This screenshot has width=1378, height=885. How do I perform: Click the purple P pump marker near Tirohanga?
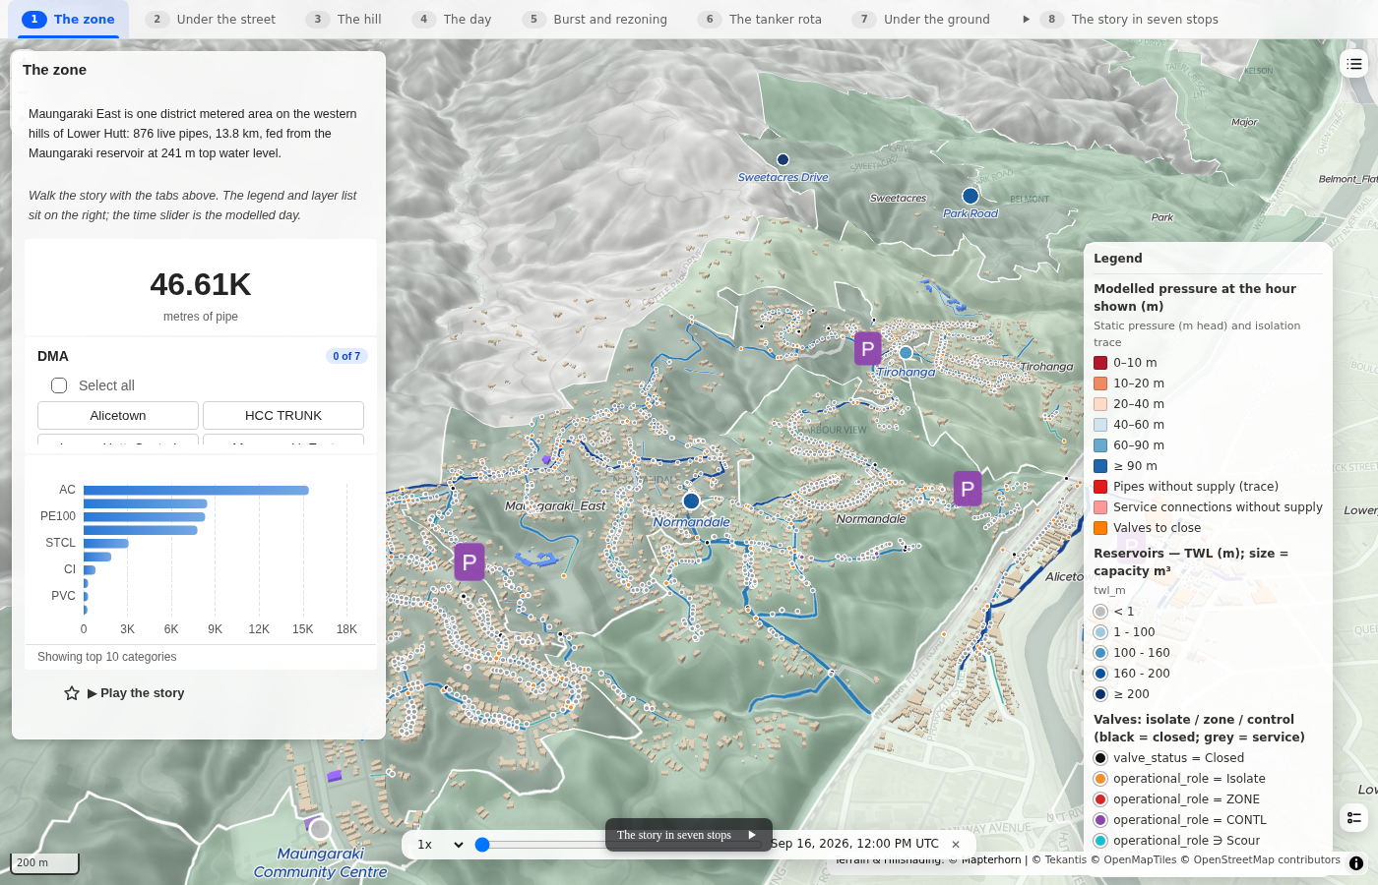click(867, 348)
